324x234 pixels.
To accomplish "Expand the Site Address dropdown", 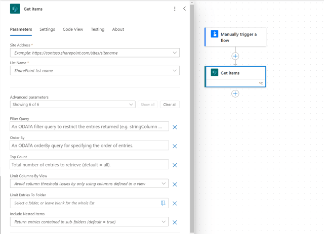I will click(175, 53).
